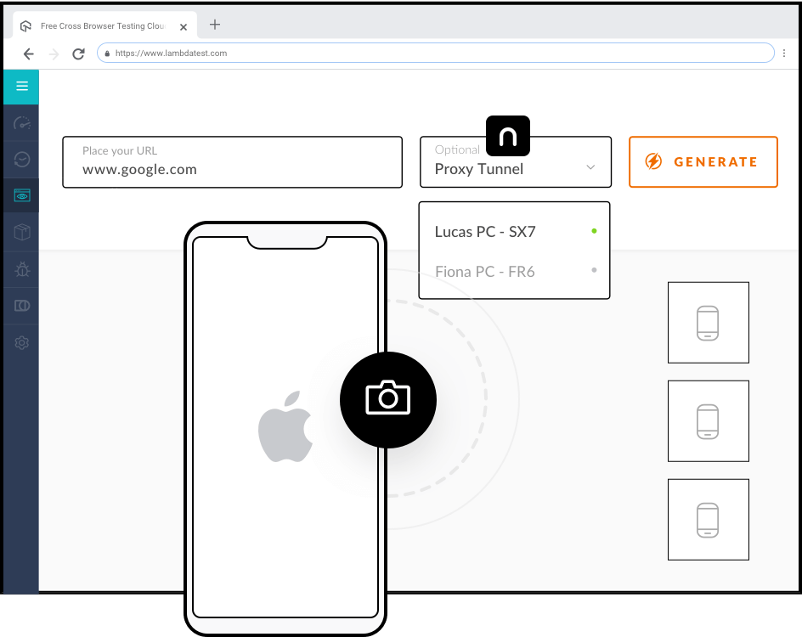This screenshot has height=637, width=802.
Task: Open the package box icon in sidebar
Action: (x=20, y=232)
